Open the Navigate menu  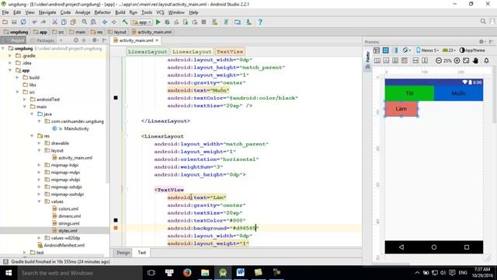pos(47,12)
